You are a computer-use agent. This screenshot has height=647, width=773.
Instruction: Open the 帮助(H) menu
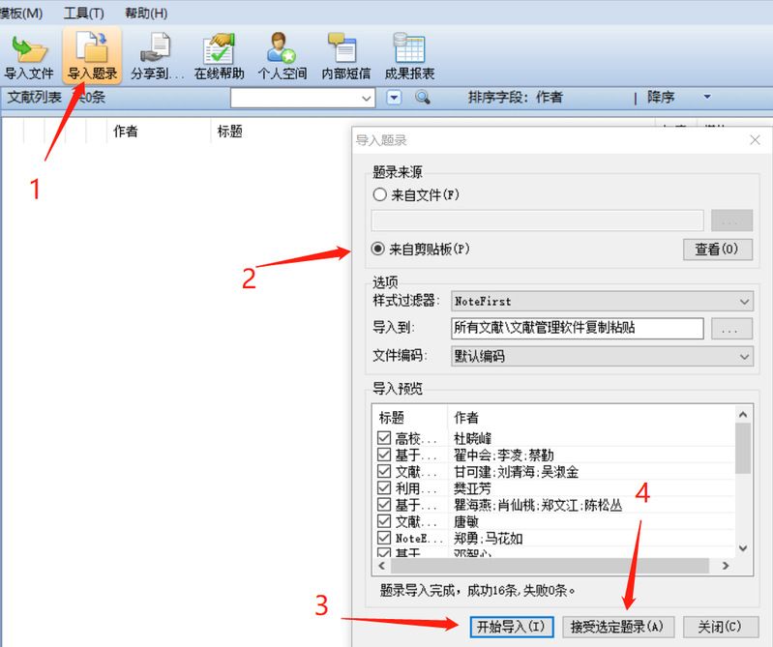(146, 14)
